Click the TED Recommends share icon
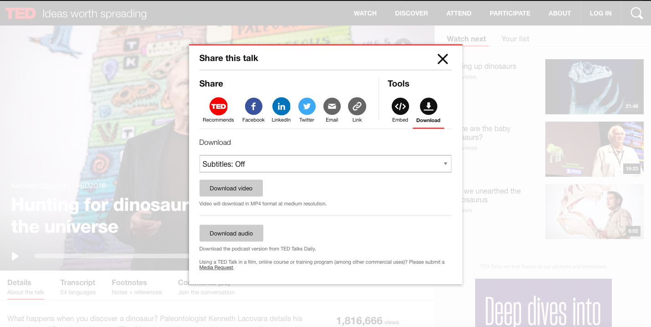This screenshot has height=327, width=651. 218,107
